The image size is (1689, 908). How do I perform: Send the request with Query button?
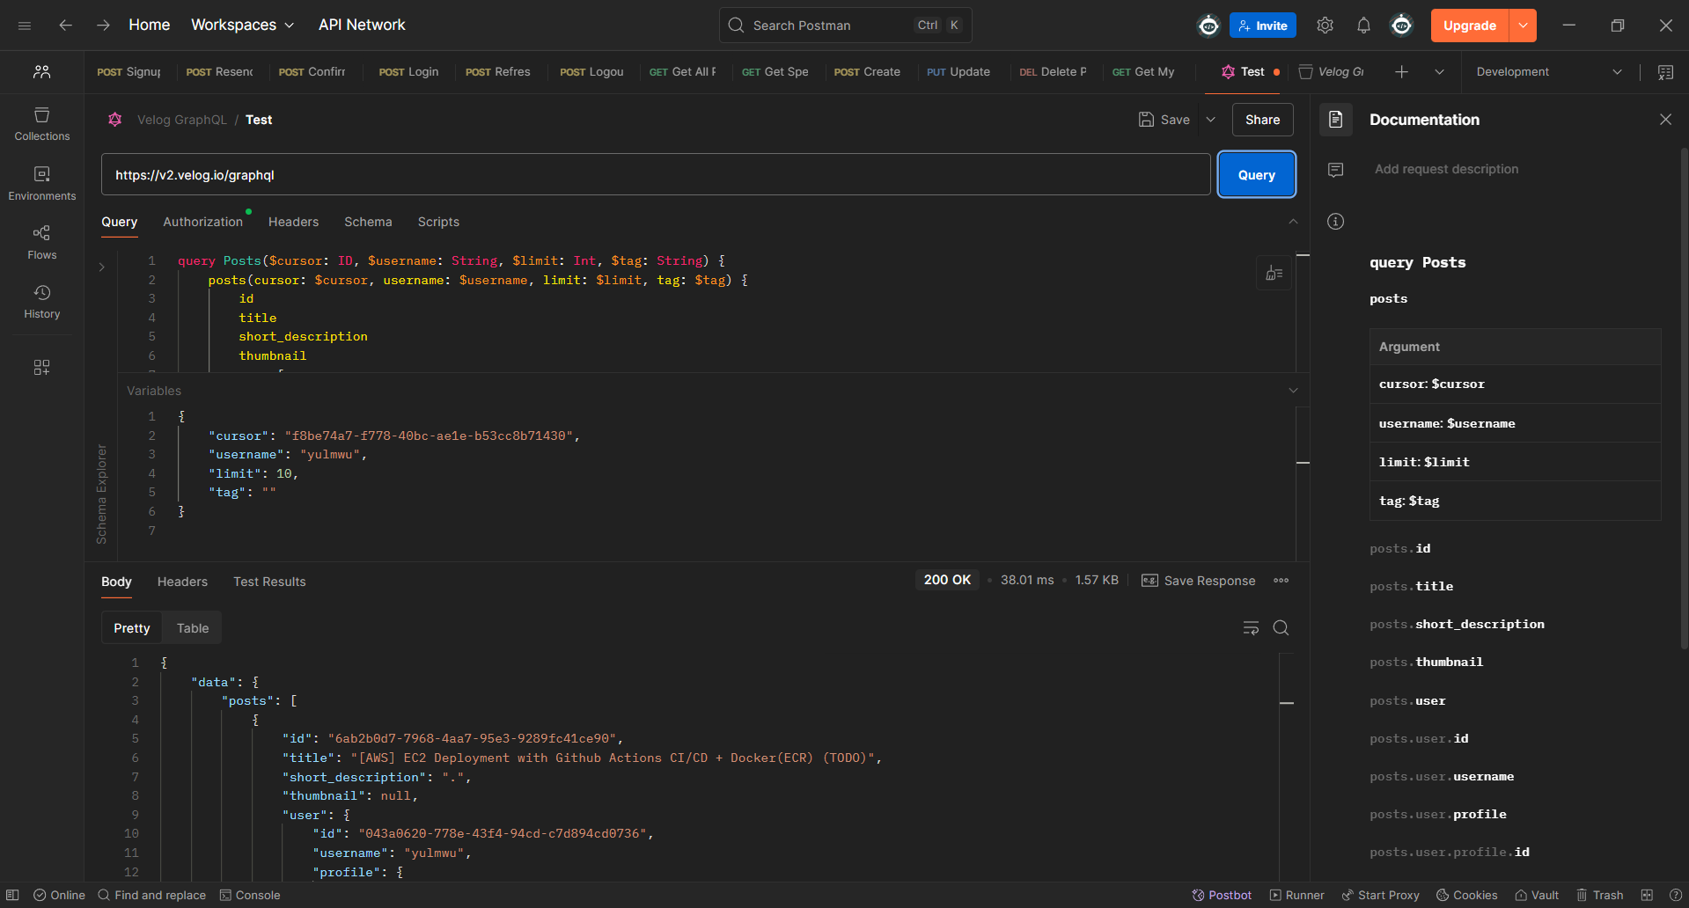coord(1256,175)
